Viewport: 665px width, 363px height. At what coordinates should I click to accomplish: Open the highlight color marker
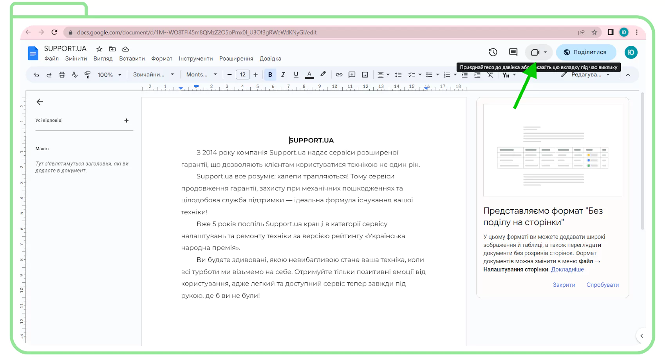point(323,74)
